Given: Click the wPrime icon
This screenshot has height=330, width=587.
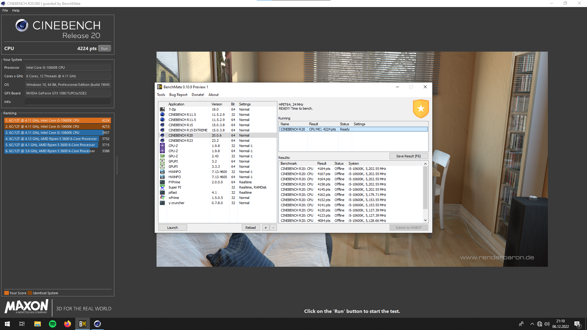Looking at the screenshot, I should 162,198.
